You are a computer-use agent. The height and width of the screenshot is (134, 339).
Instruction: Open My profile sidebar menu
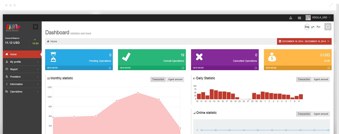pos(22,62)
